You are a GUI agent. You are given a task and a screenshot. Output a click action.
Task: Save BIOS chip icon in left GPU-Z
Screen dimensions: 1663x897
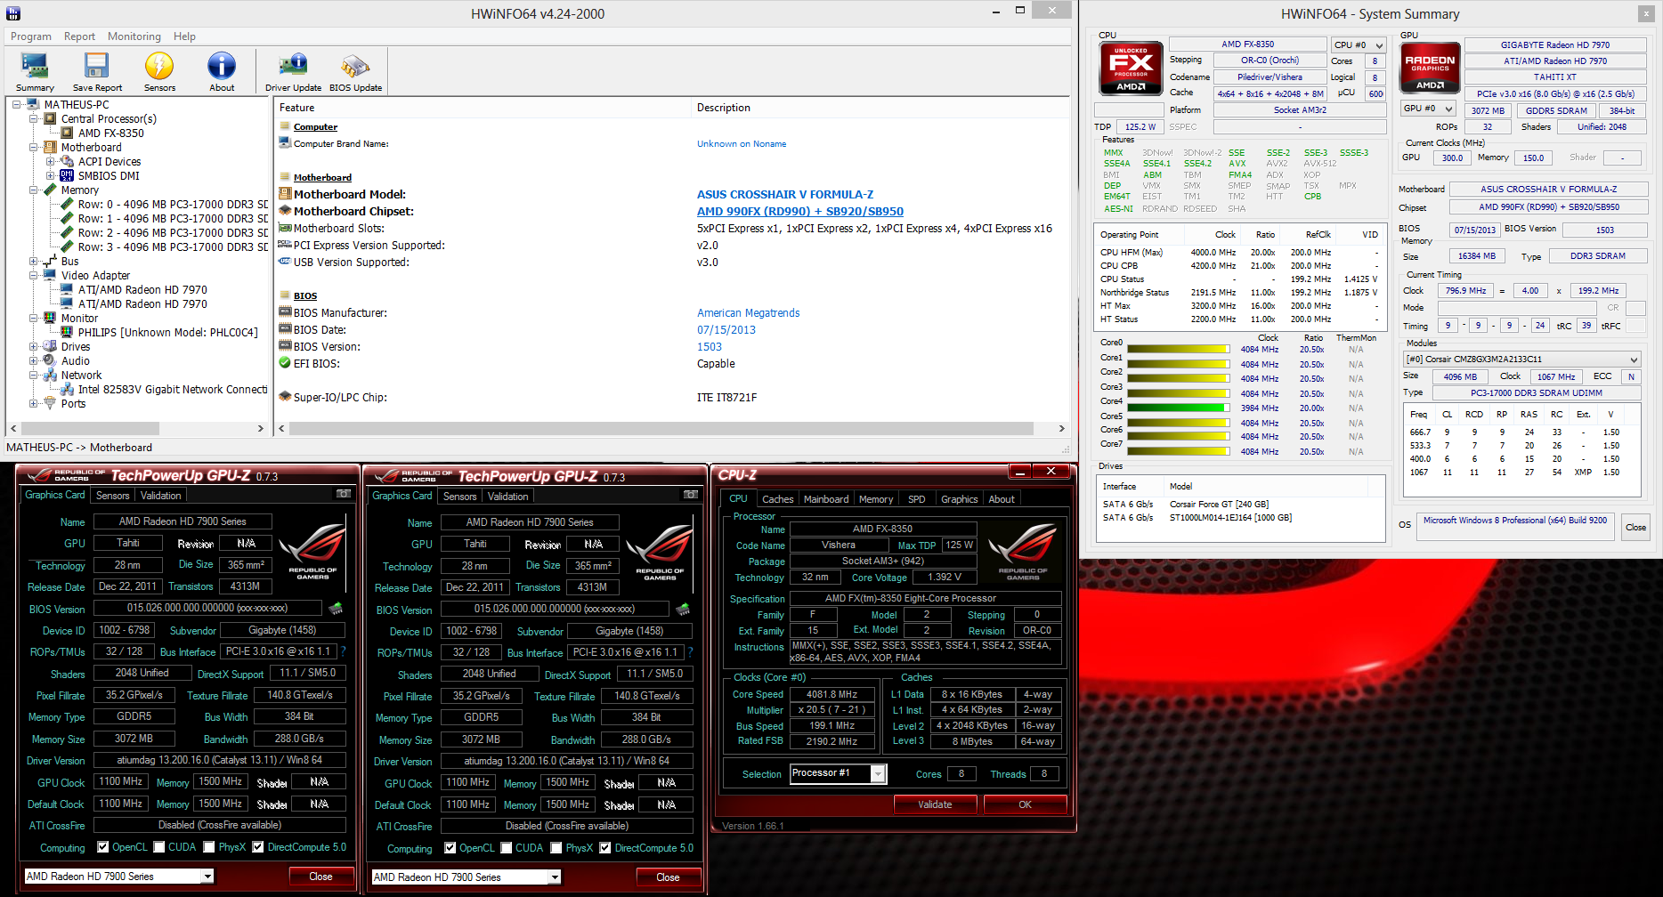click(x=336, y=609)
